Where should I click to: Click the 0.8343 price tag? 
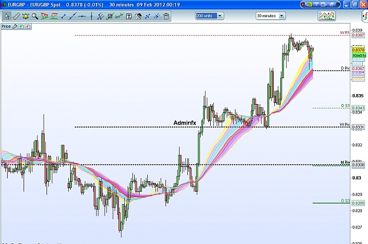[x=358, y=108]
